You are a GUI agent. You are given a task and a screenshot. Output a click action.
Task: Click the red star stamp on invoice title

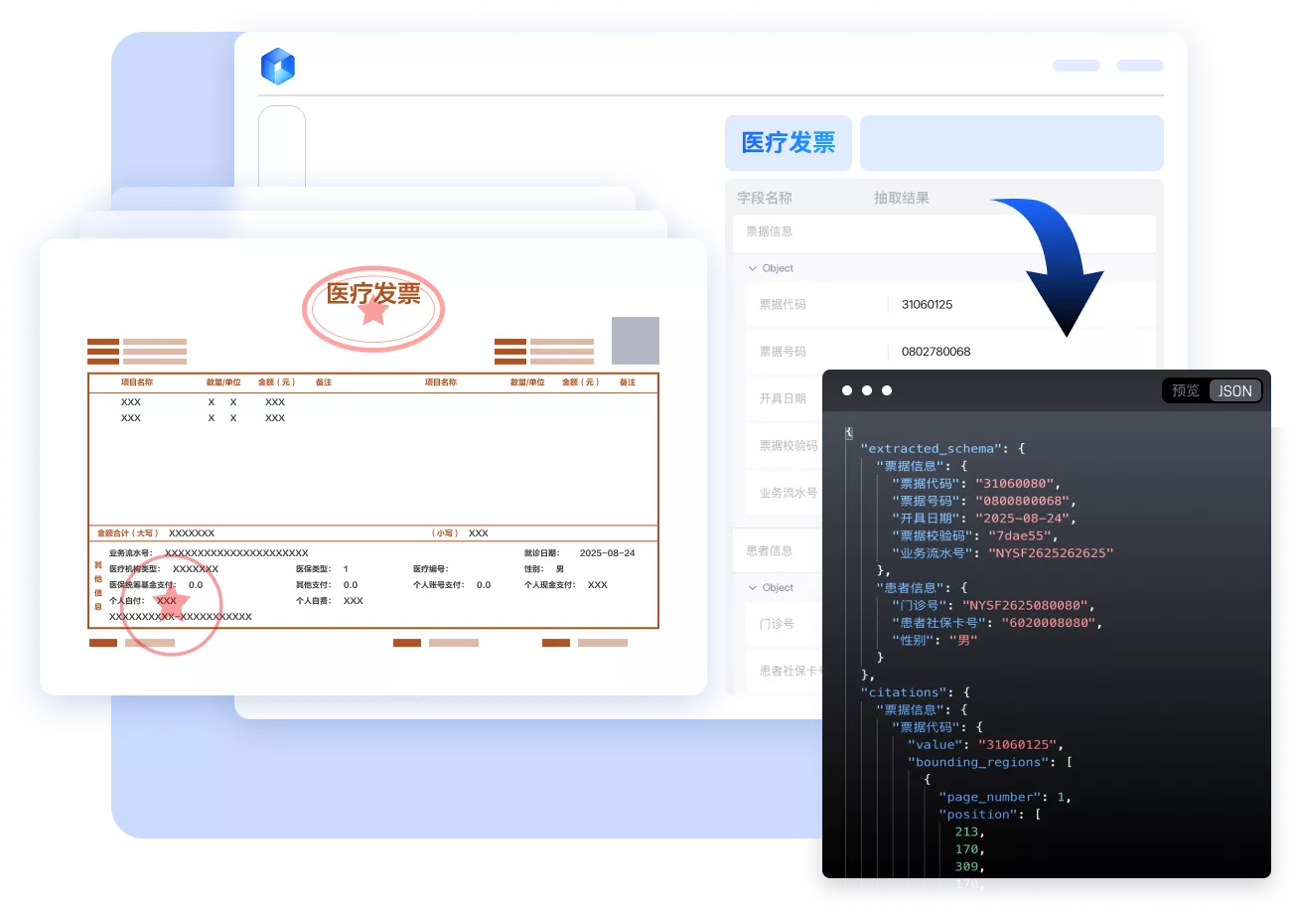pyautogui.click(x=373, y=311)
